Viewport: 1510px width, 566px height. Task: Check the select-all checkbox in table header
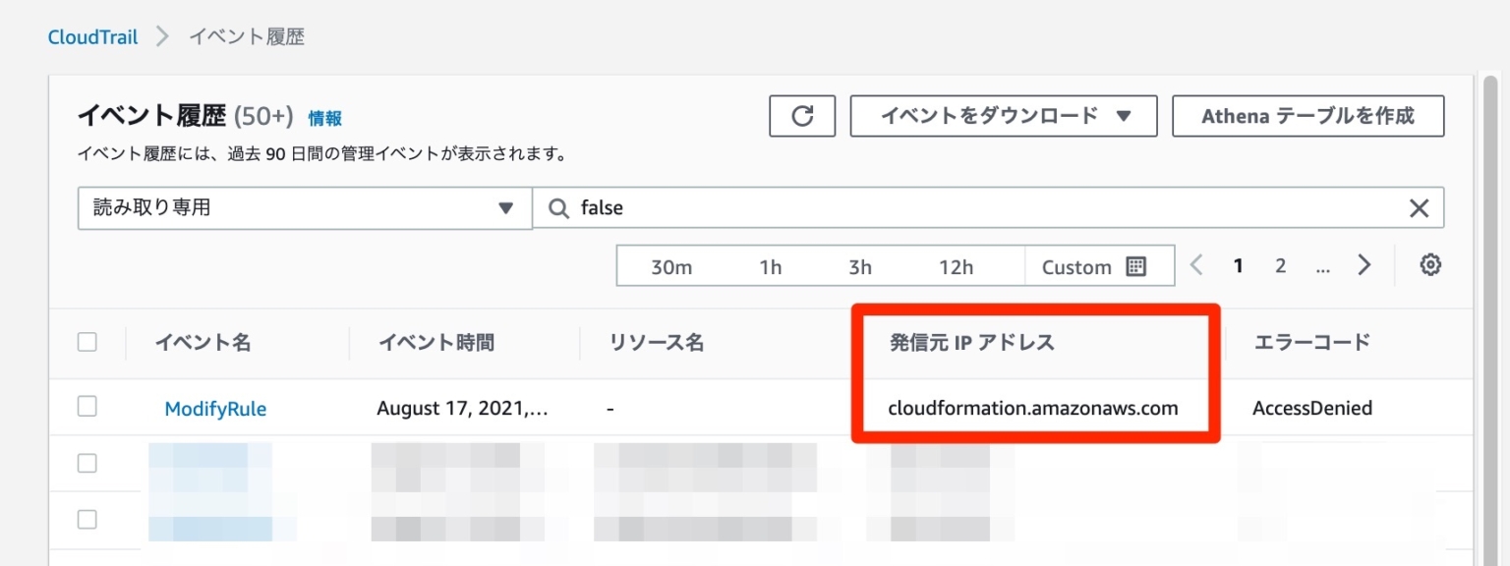[87, 341]
